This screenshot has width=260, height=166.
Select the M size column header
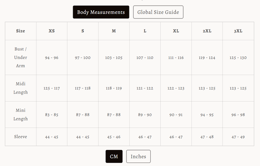(114, 31)
